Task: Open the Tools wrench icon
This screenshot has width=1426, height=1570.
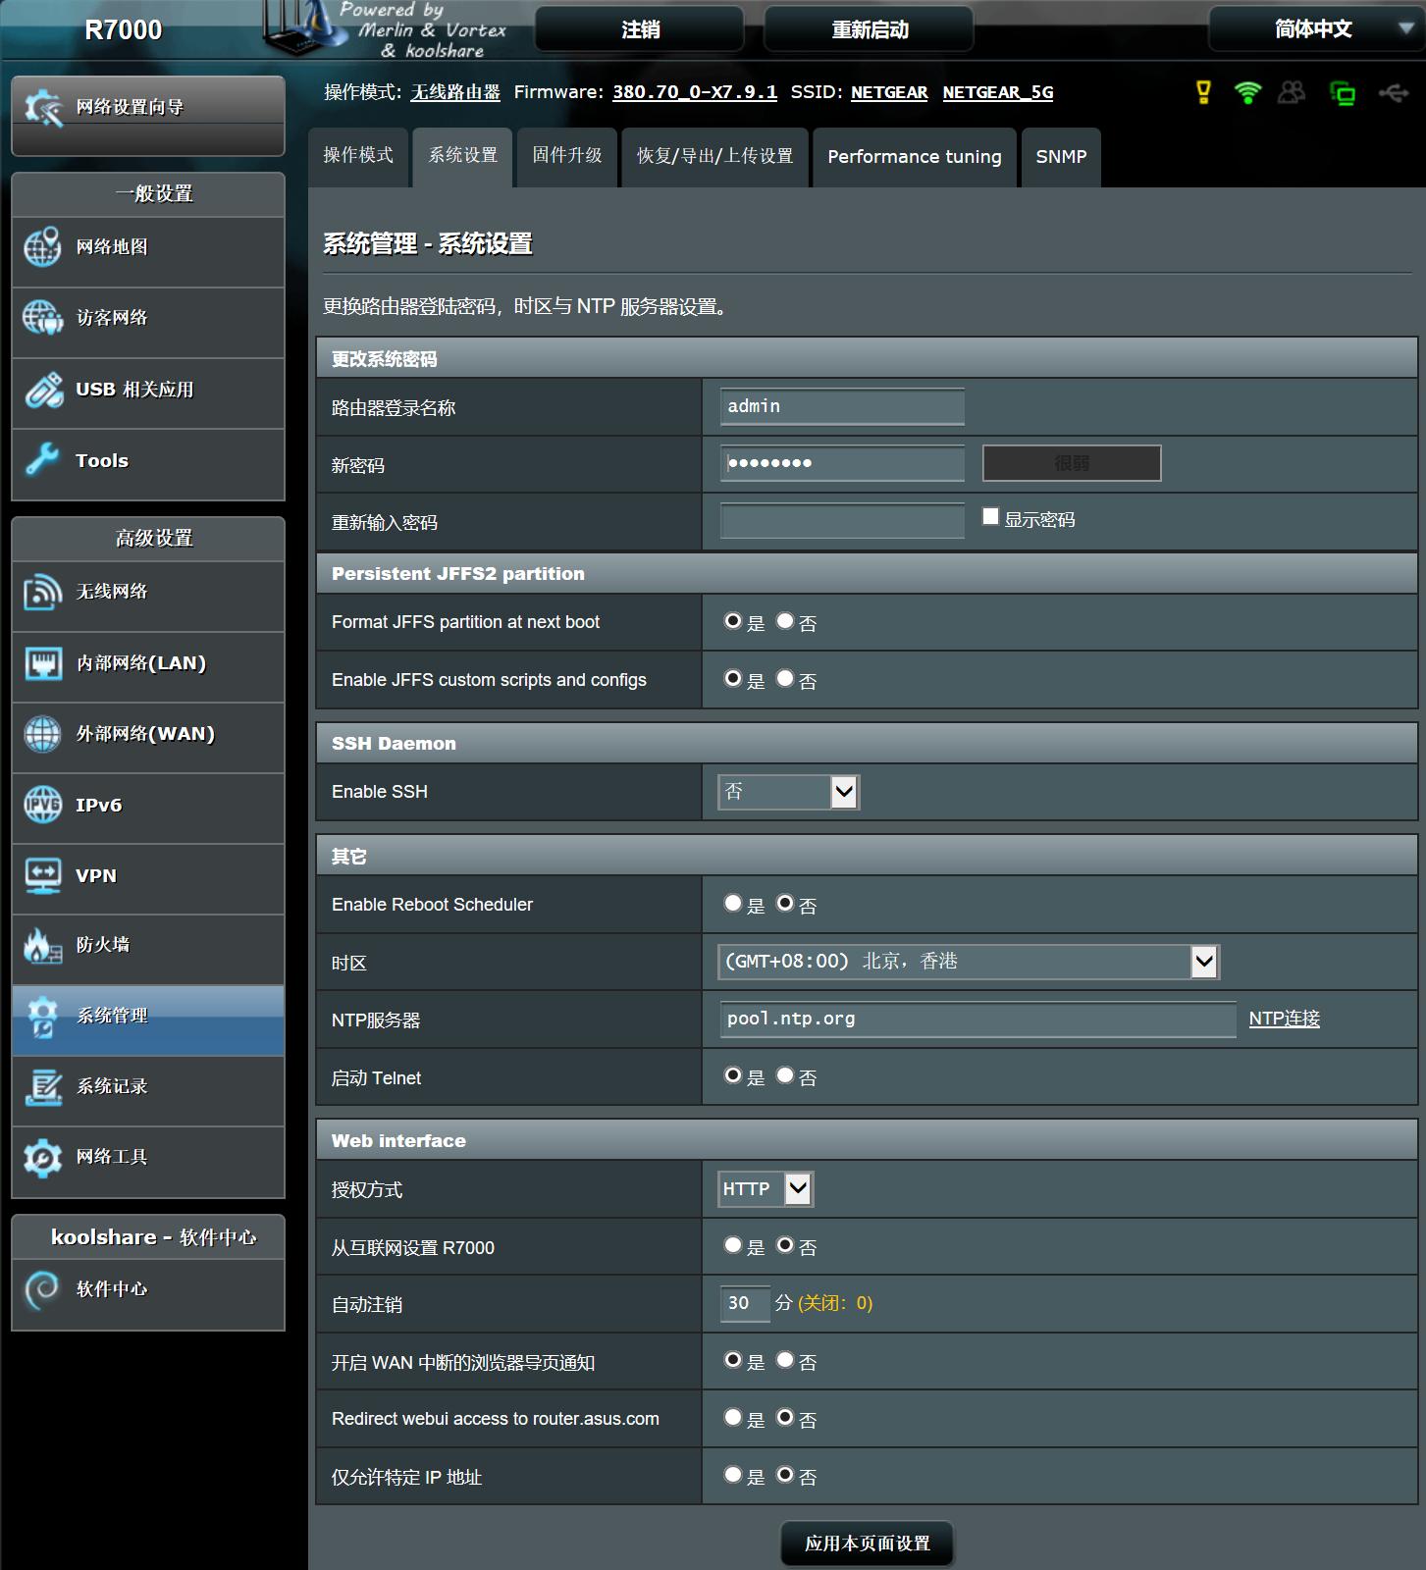Action: coord(42,460)
